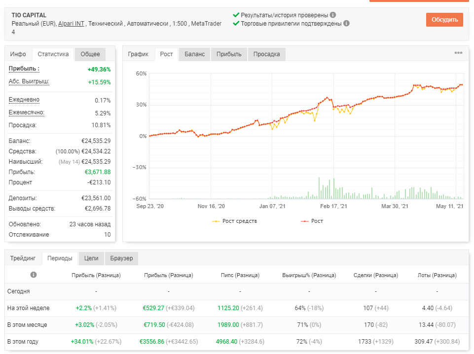This screenshot has height=354, width=474.
Task: Click the €3,671.88 profit value
Action: (98, 172)
